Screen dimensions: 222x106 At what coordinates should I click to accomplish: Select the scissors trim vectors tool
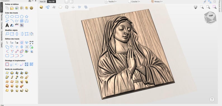tap(27, 47)
